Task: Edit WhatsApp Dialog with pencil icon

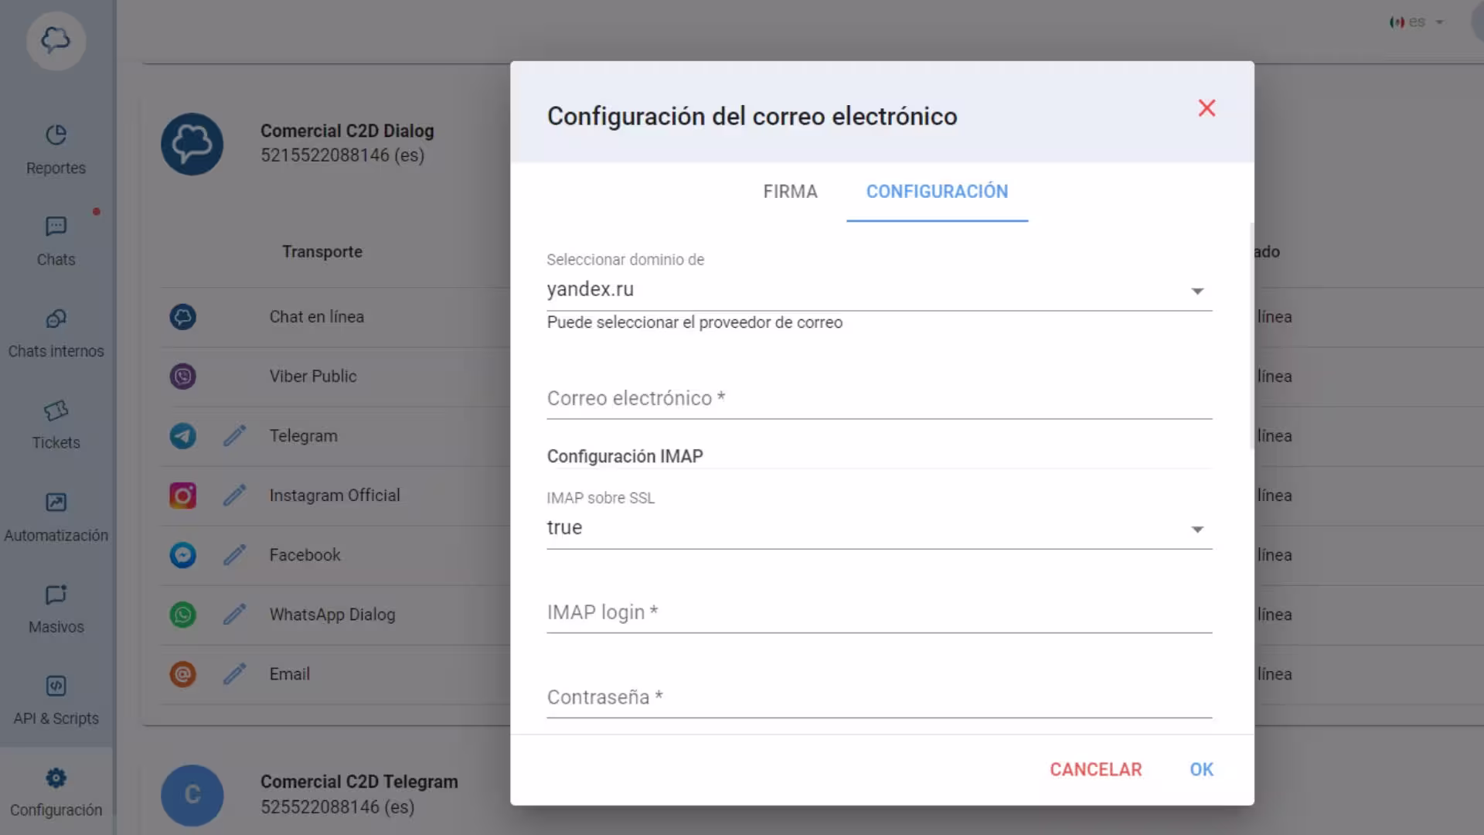Action: point(234,615)
